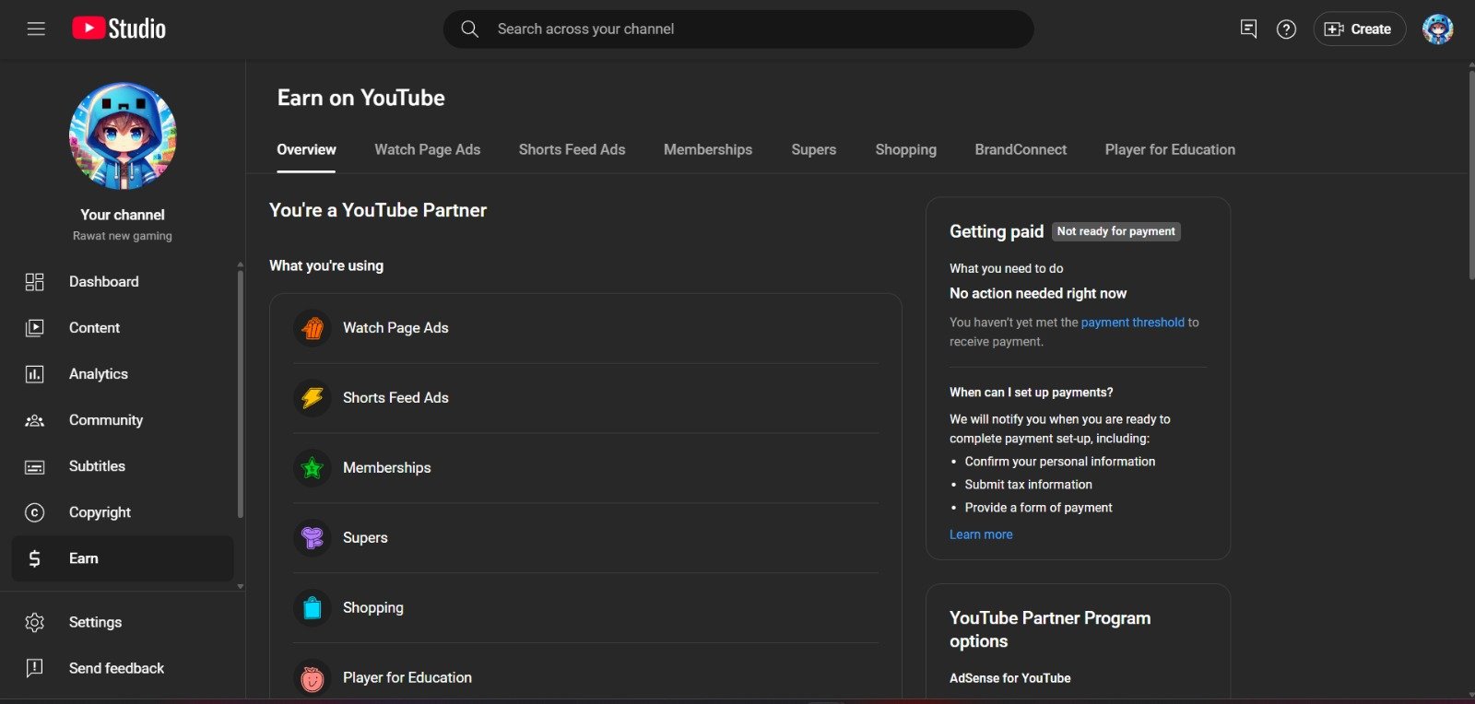Click the Copyright sidebar icon

[x=34, y=512]
